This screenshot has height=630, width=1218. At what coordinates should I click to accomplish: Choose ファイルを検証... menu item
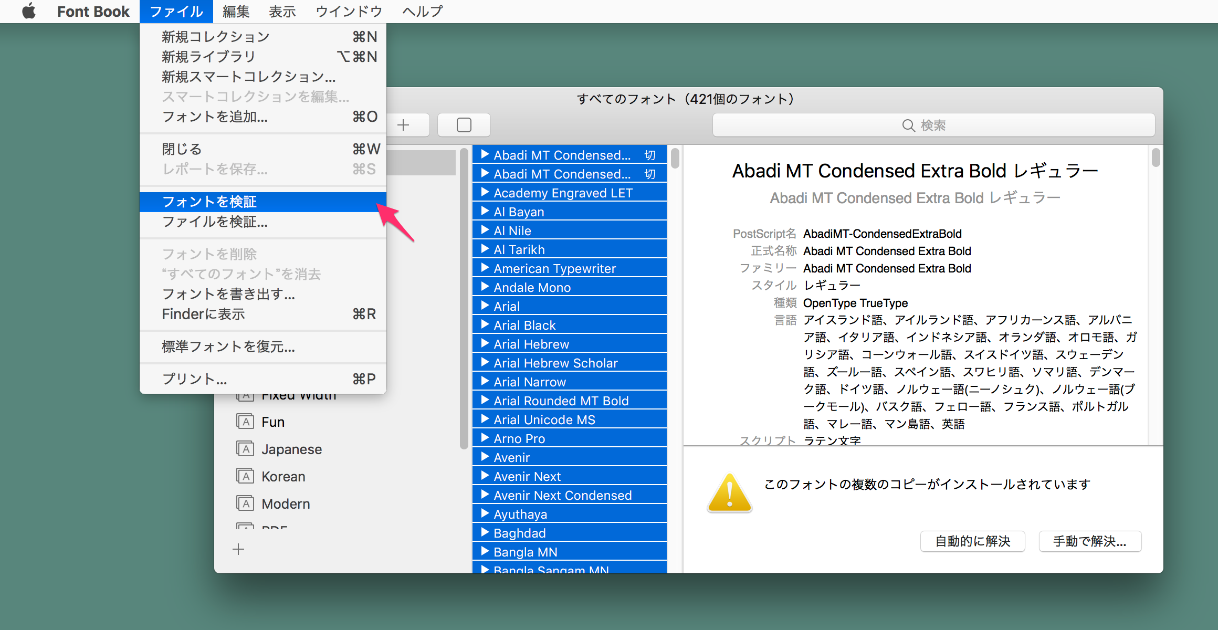coord(263,222)
